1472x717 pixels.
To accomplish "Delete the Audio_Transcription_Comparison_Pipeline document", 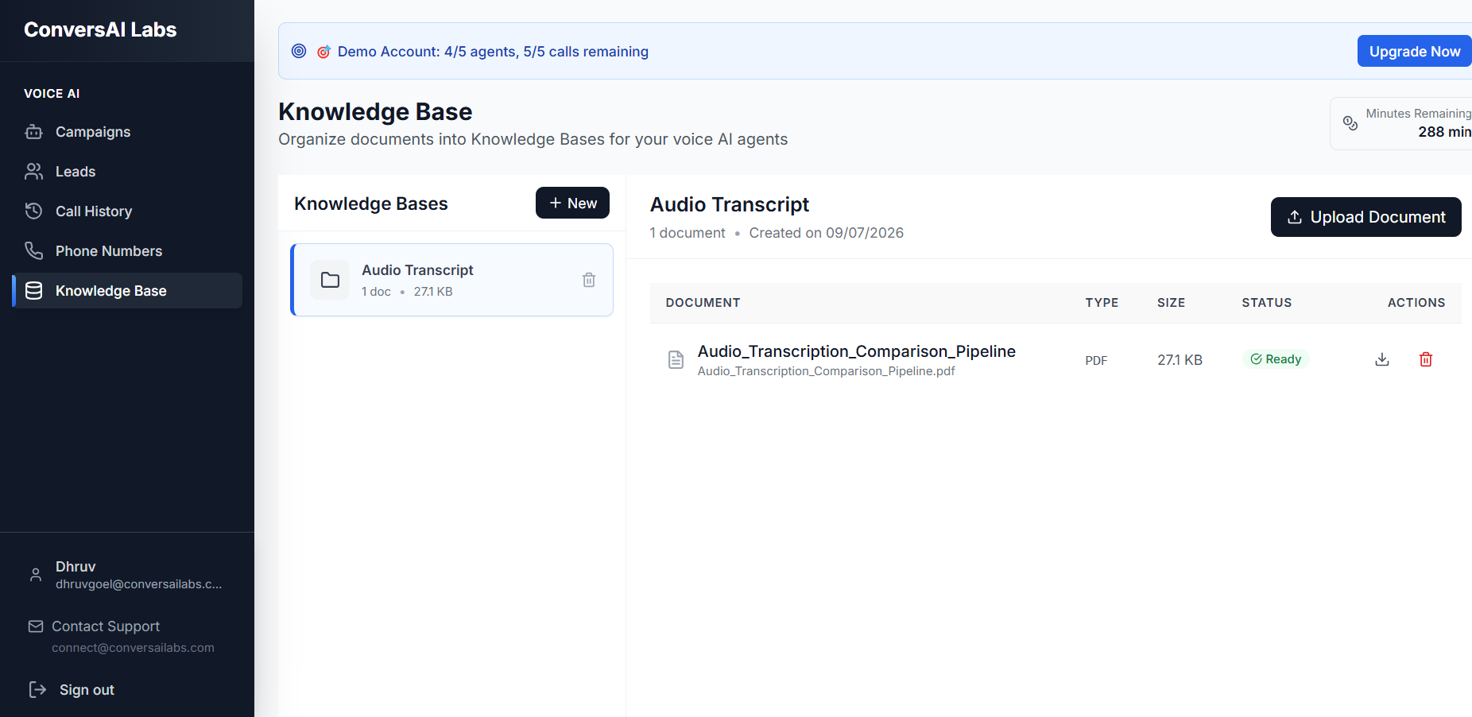I will 1426,359.
